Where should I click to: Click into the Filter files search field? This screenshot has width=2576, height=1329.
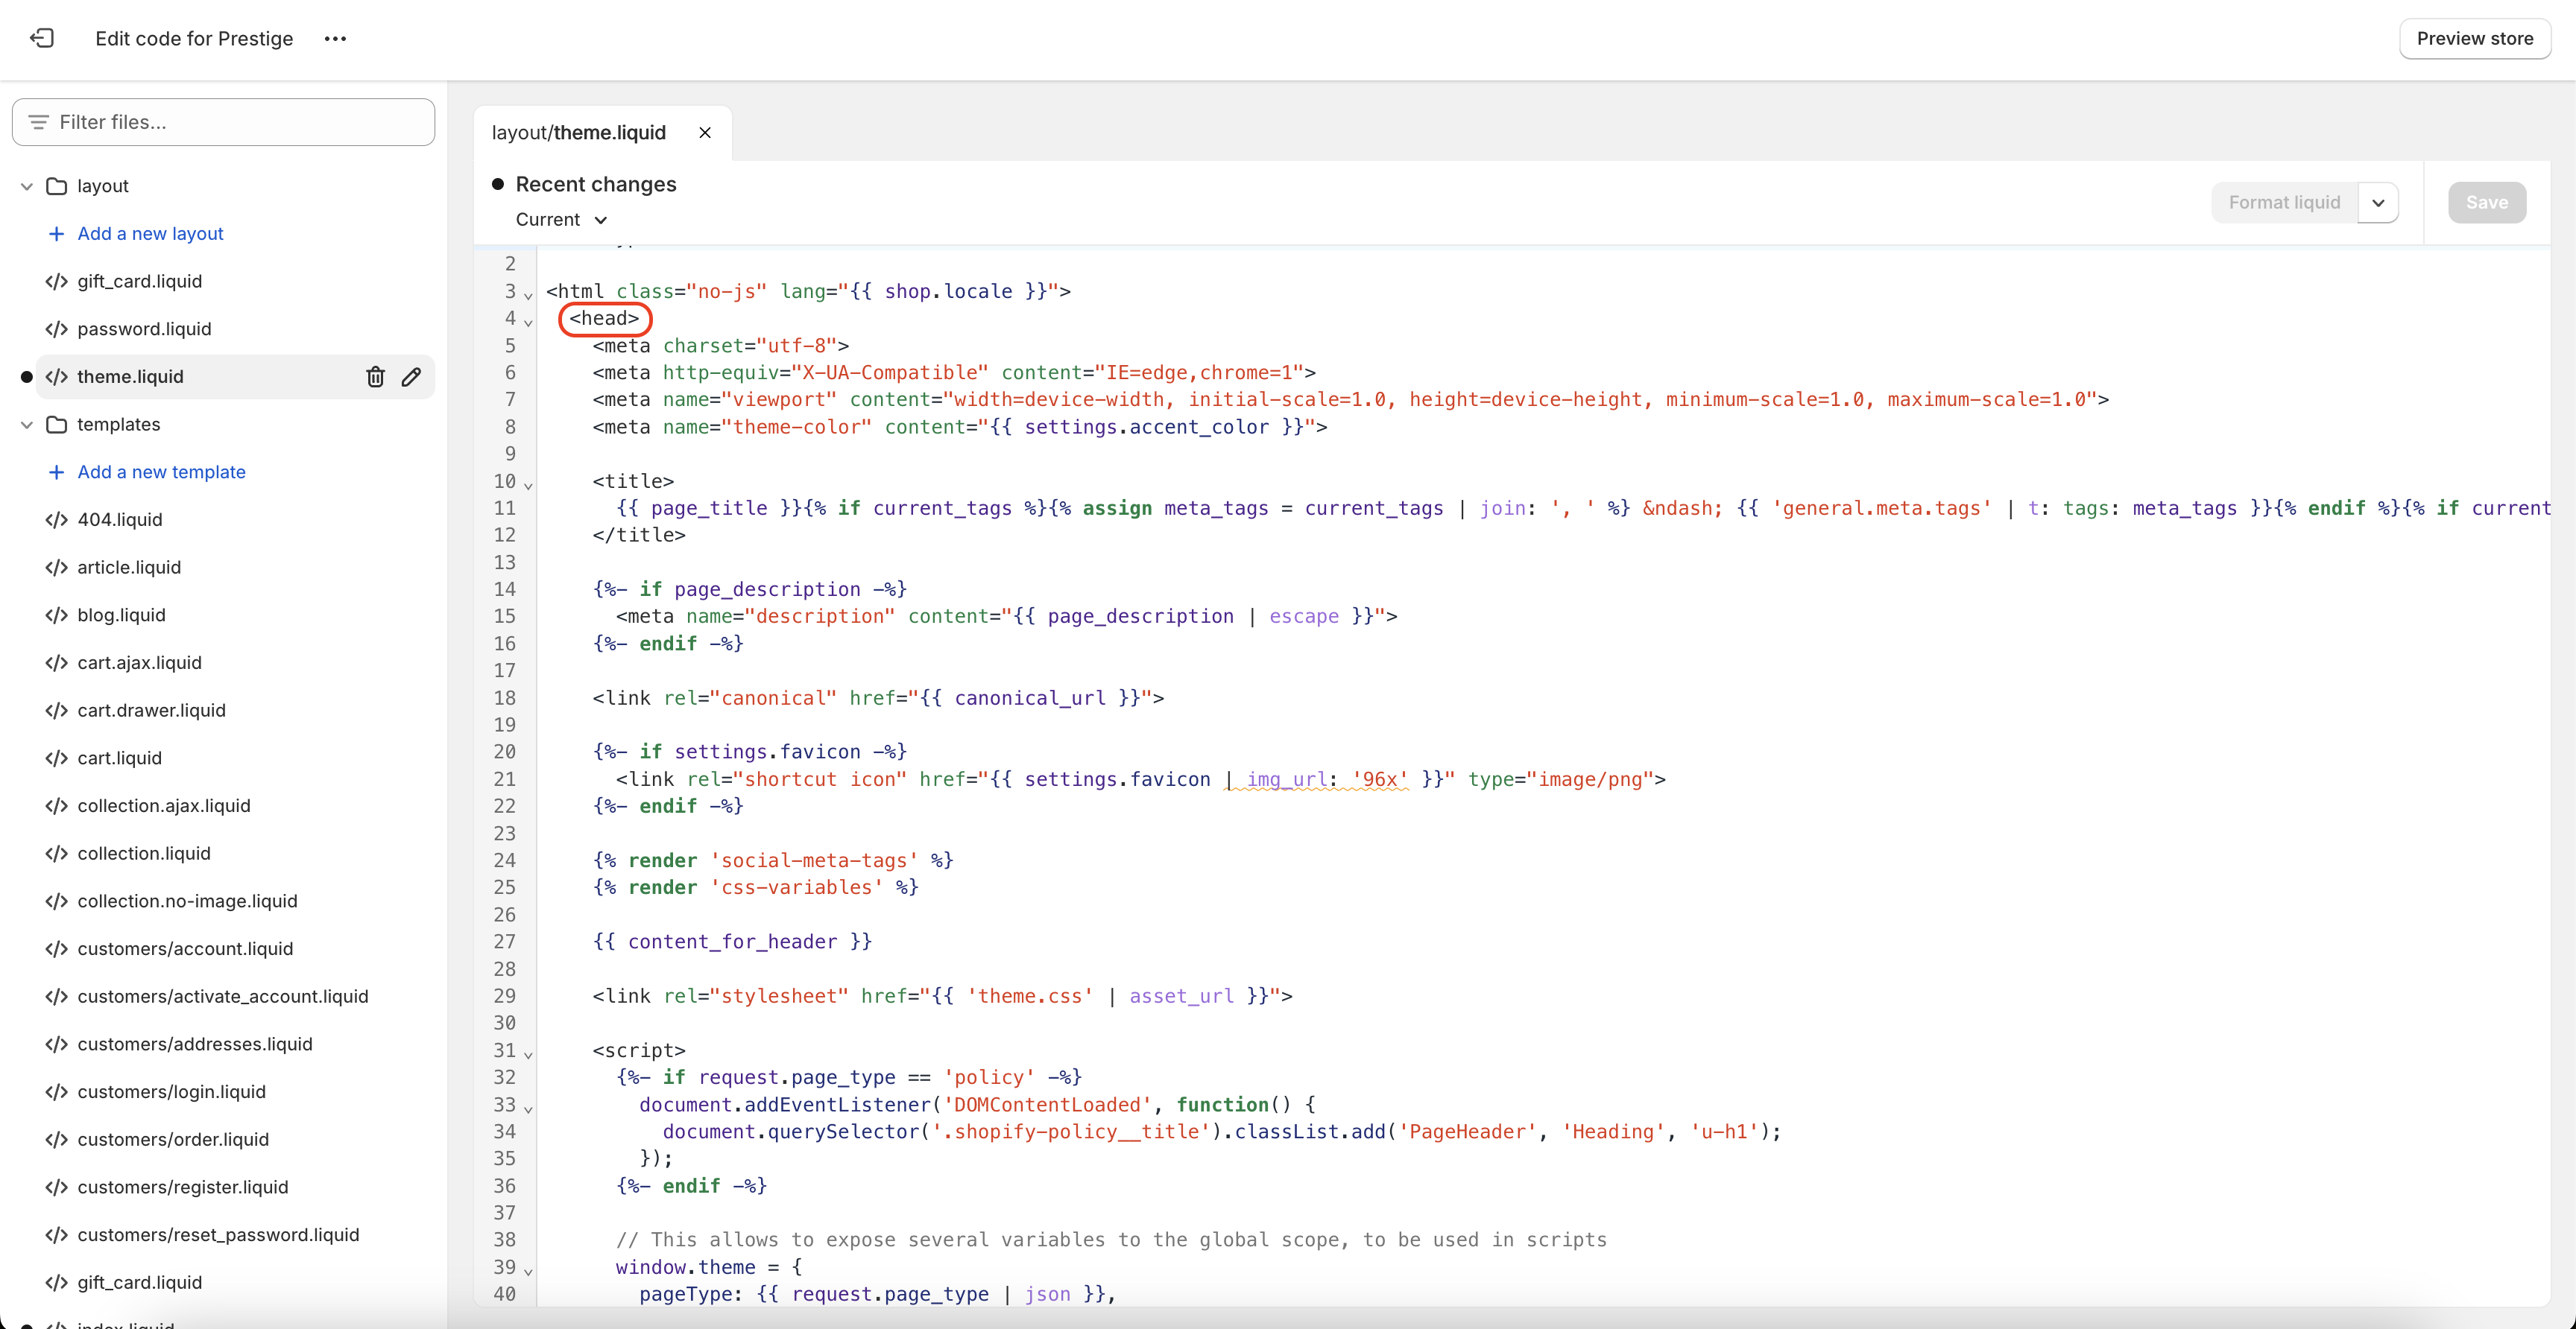(224, 122)
